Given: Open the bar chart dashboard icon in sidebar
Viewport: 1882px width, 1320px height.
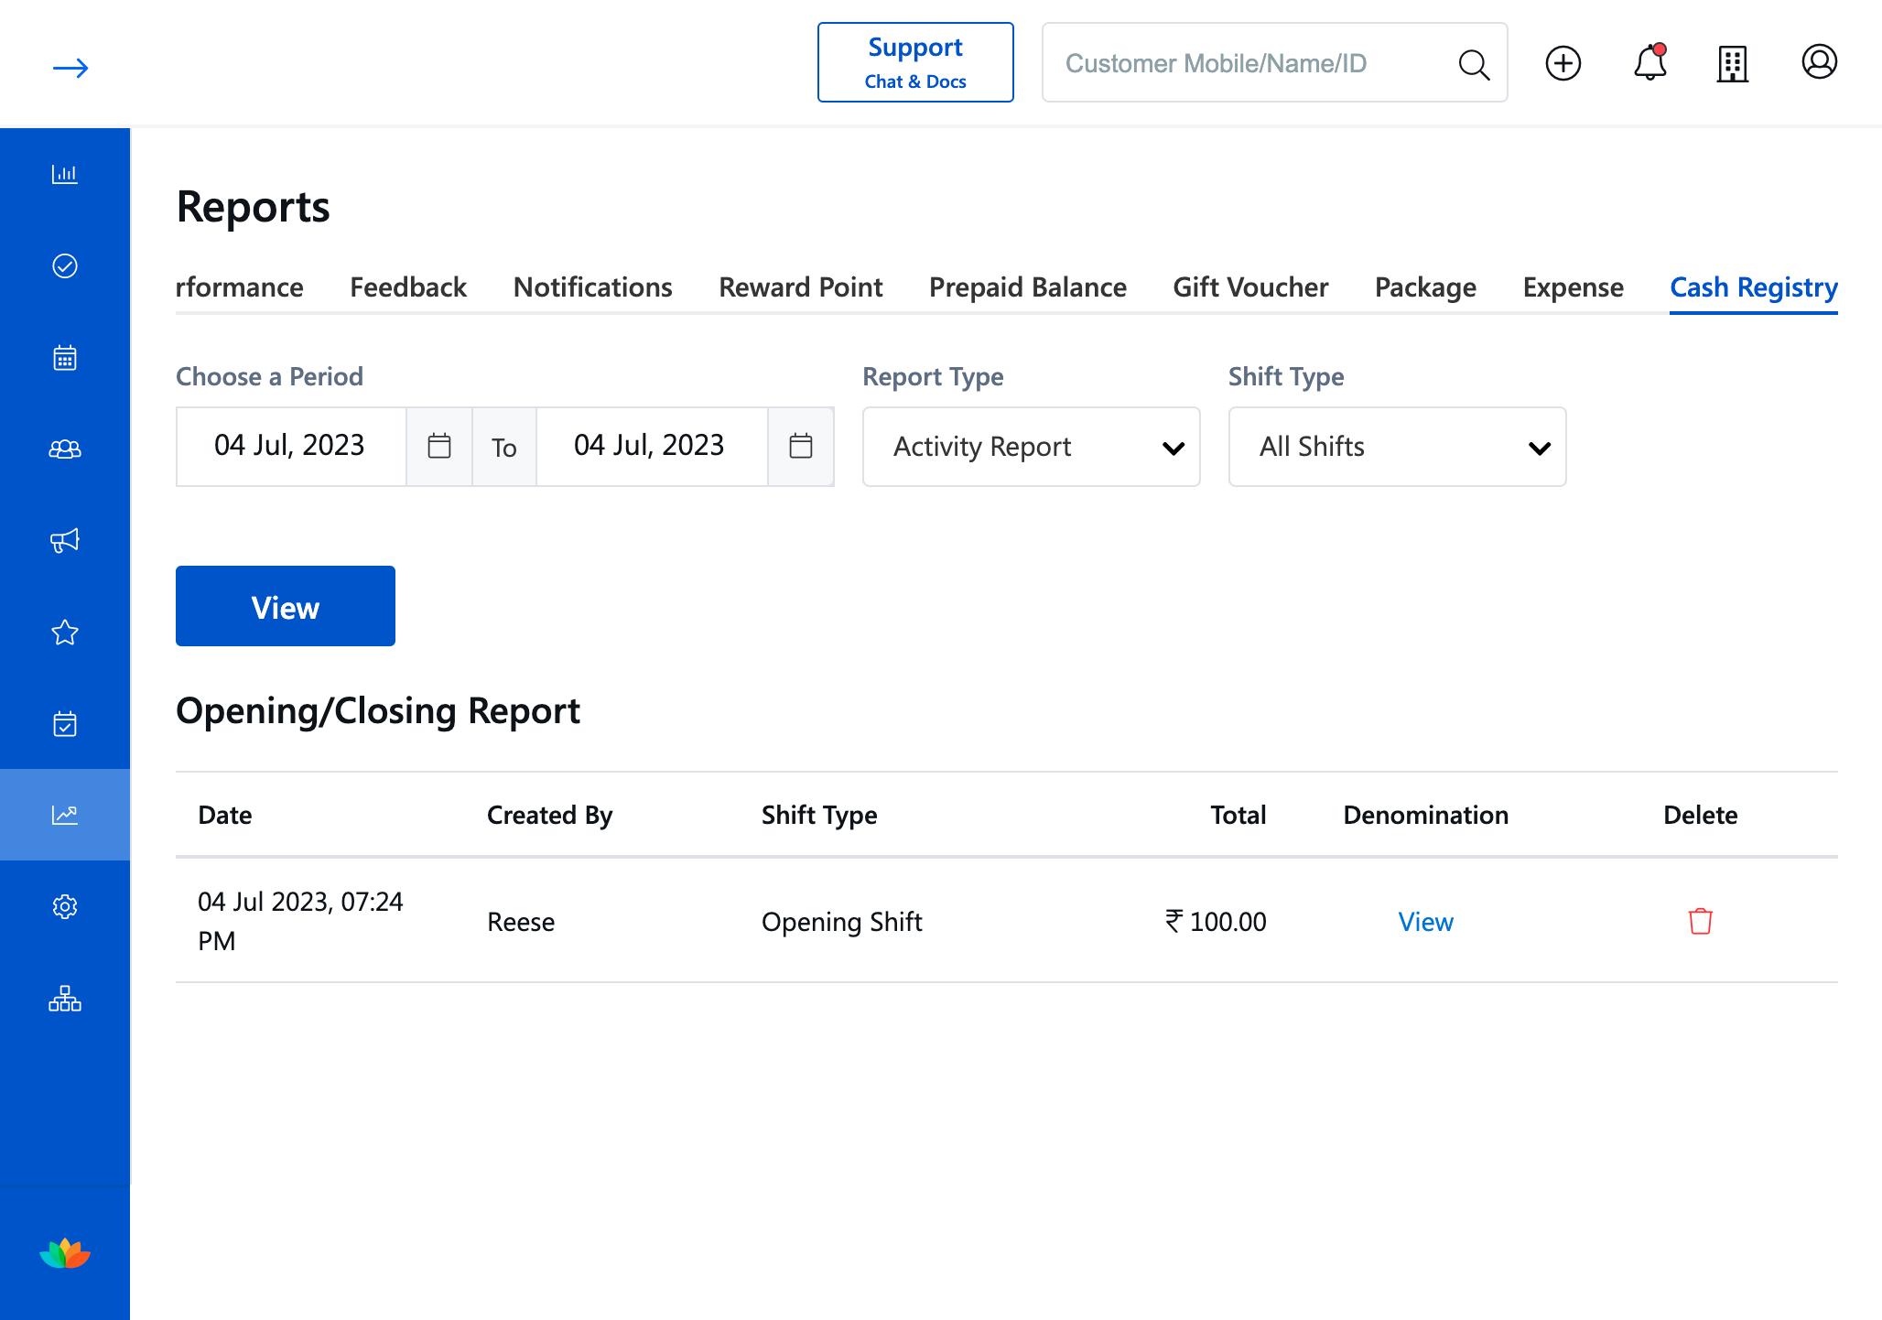Looking at the screenshot, I should (65, 174).
